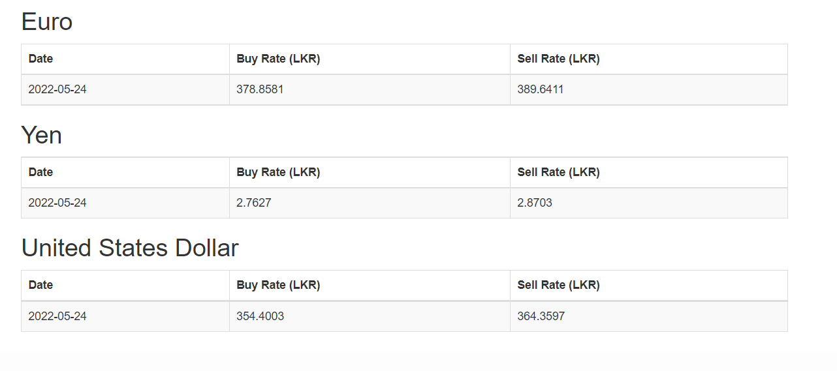The width and height of the screenshot is (837, 371).
Task: Select the Sell Rate (LKR) header in the Dollar table
Action: pyautogui.click(x=558, y=285)
